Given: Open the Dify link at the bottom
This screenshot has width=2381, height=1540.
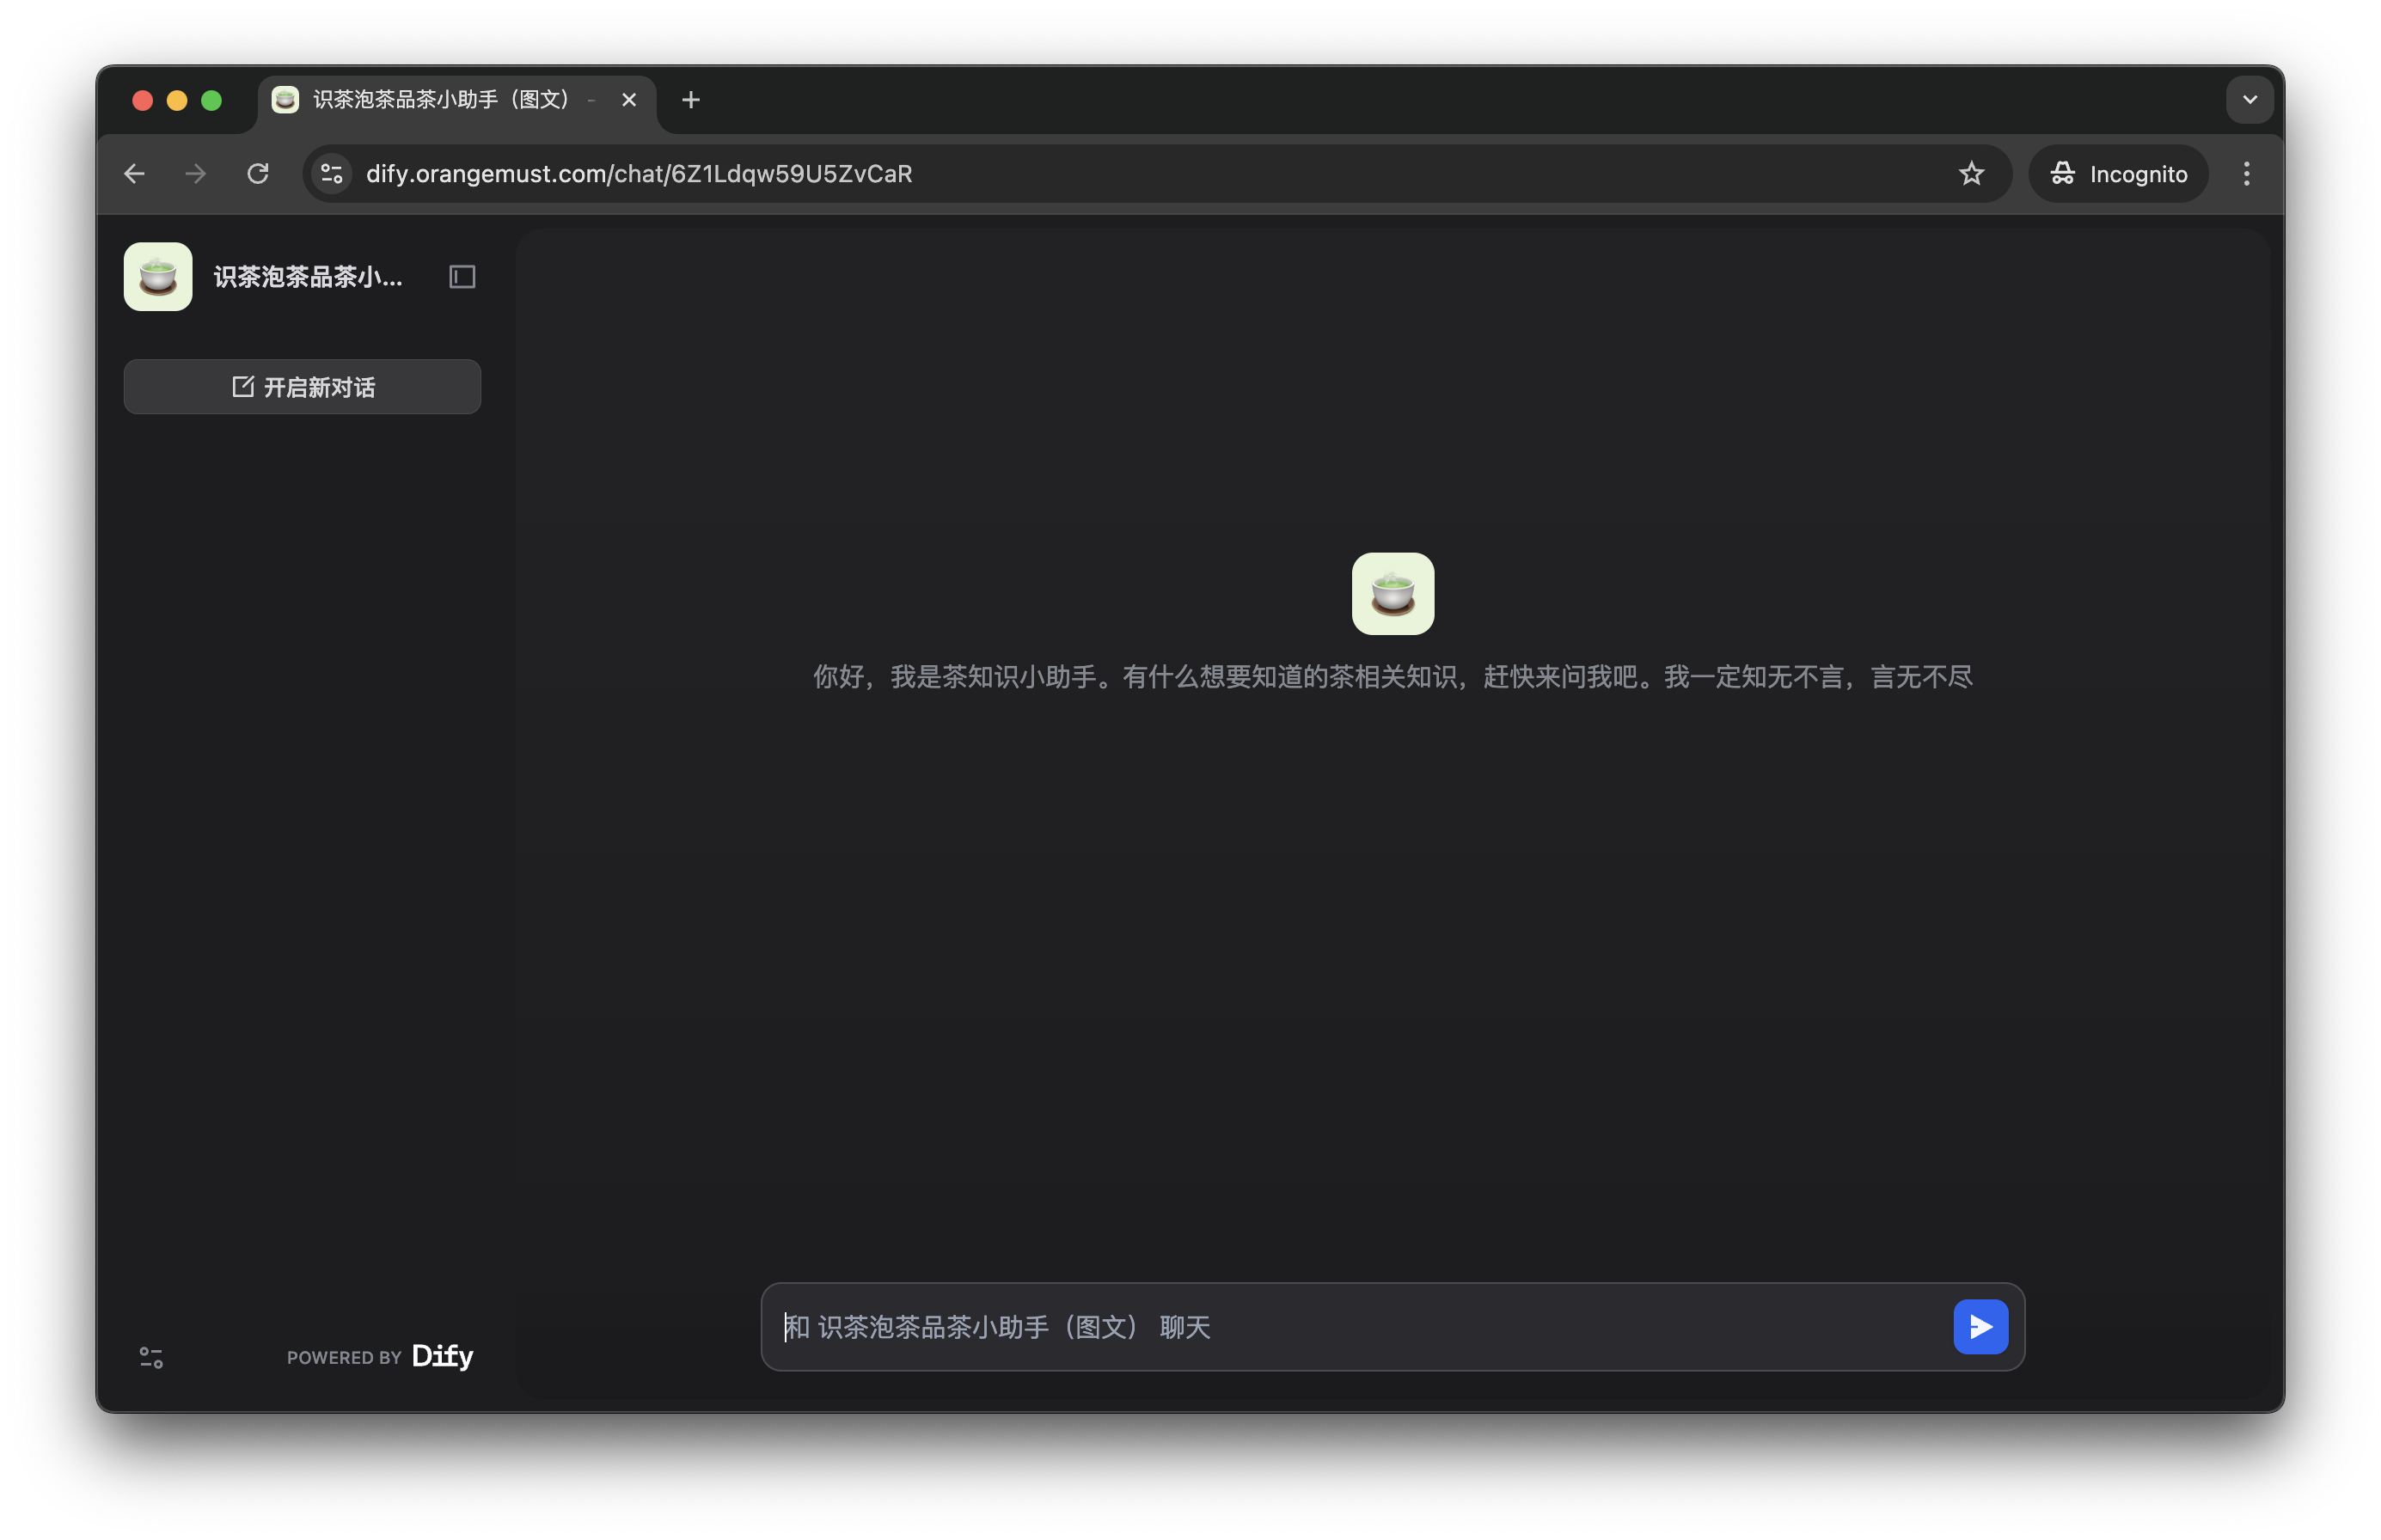Looking at the screenshot, I should pos(443,1357).
